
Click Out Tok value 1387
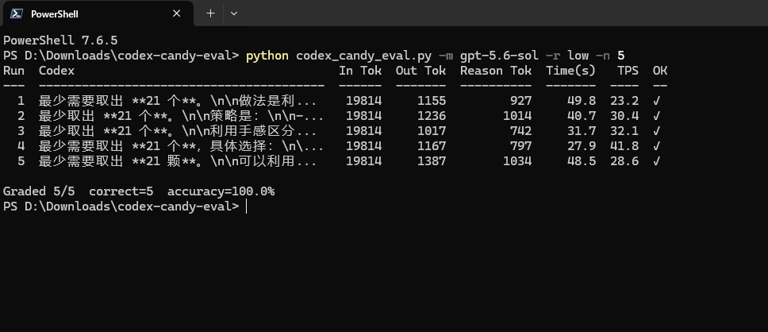[432, 161]
